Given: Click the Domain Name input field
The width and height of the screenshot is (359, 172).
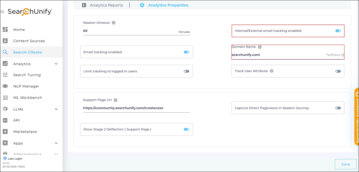Looking at the screenshot, I should pyautogui.click(x=277, y=55).
